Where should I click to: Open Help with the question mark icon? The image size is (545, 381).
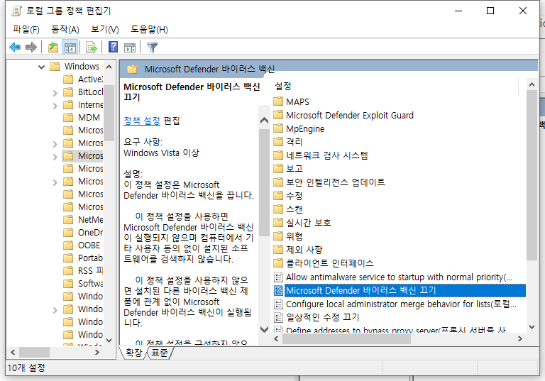pyautogui.click(x=113, y=47)
